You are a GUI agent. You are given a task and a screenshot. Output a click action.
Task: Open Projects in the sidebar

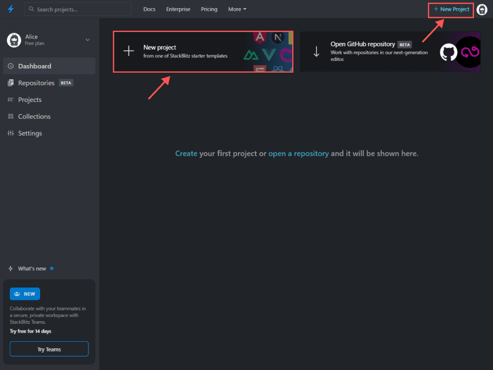point(49,100)
